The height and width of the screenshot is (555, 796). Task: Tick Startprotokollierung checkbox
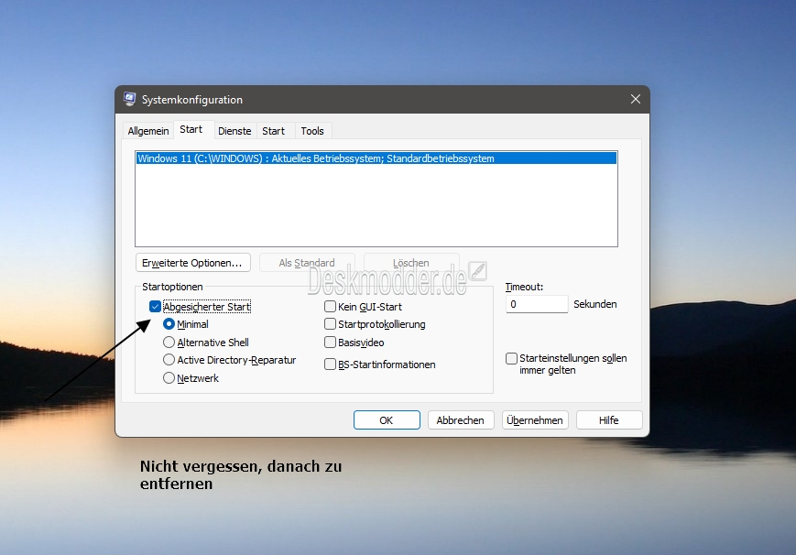[x=330, y=324]
